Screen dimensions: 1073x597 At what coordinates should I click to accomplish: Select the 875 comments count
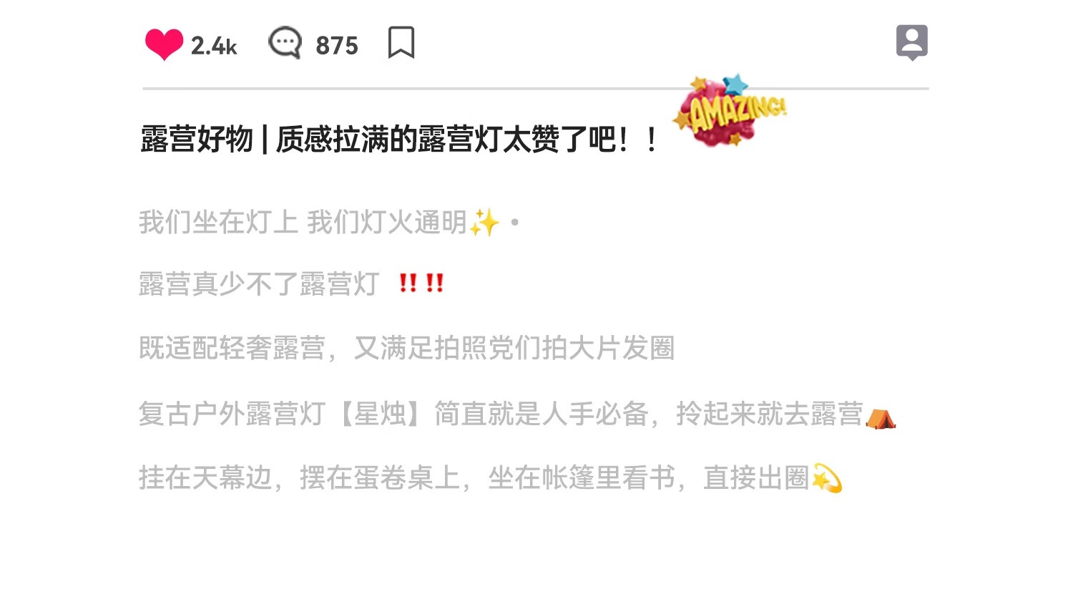point(337,46)
